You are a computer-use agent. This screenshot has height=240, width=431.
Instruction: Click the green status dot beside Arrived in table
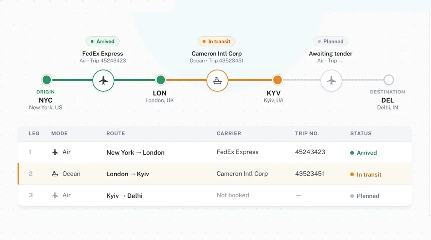352,153
